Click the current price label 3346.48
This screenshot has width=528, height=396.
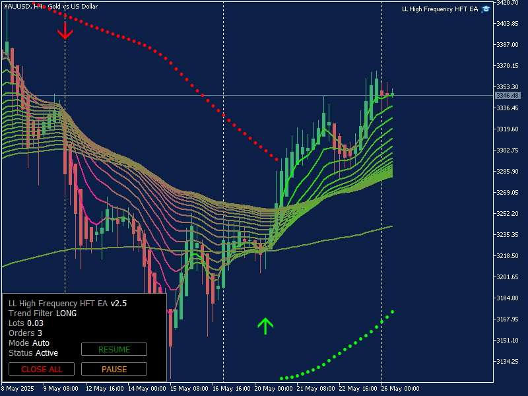point(508,96)
